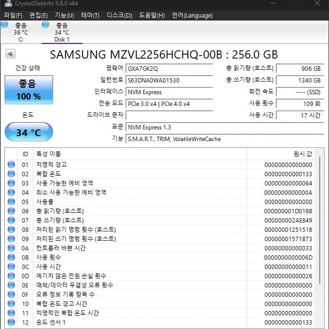Click the status icon for row 04
The width and height of the screenshot is (329, 329).
(x=11, y=192)
